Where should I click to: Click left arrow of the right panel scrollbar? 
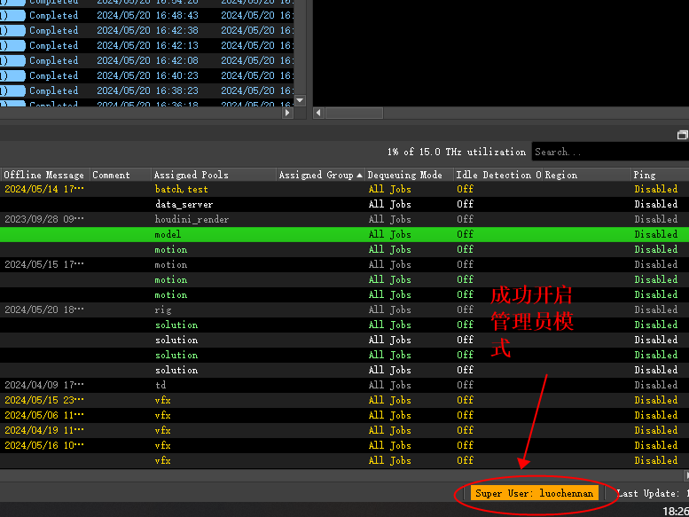coord(317,113)
